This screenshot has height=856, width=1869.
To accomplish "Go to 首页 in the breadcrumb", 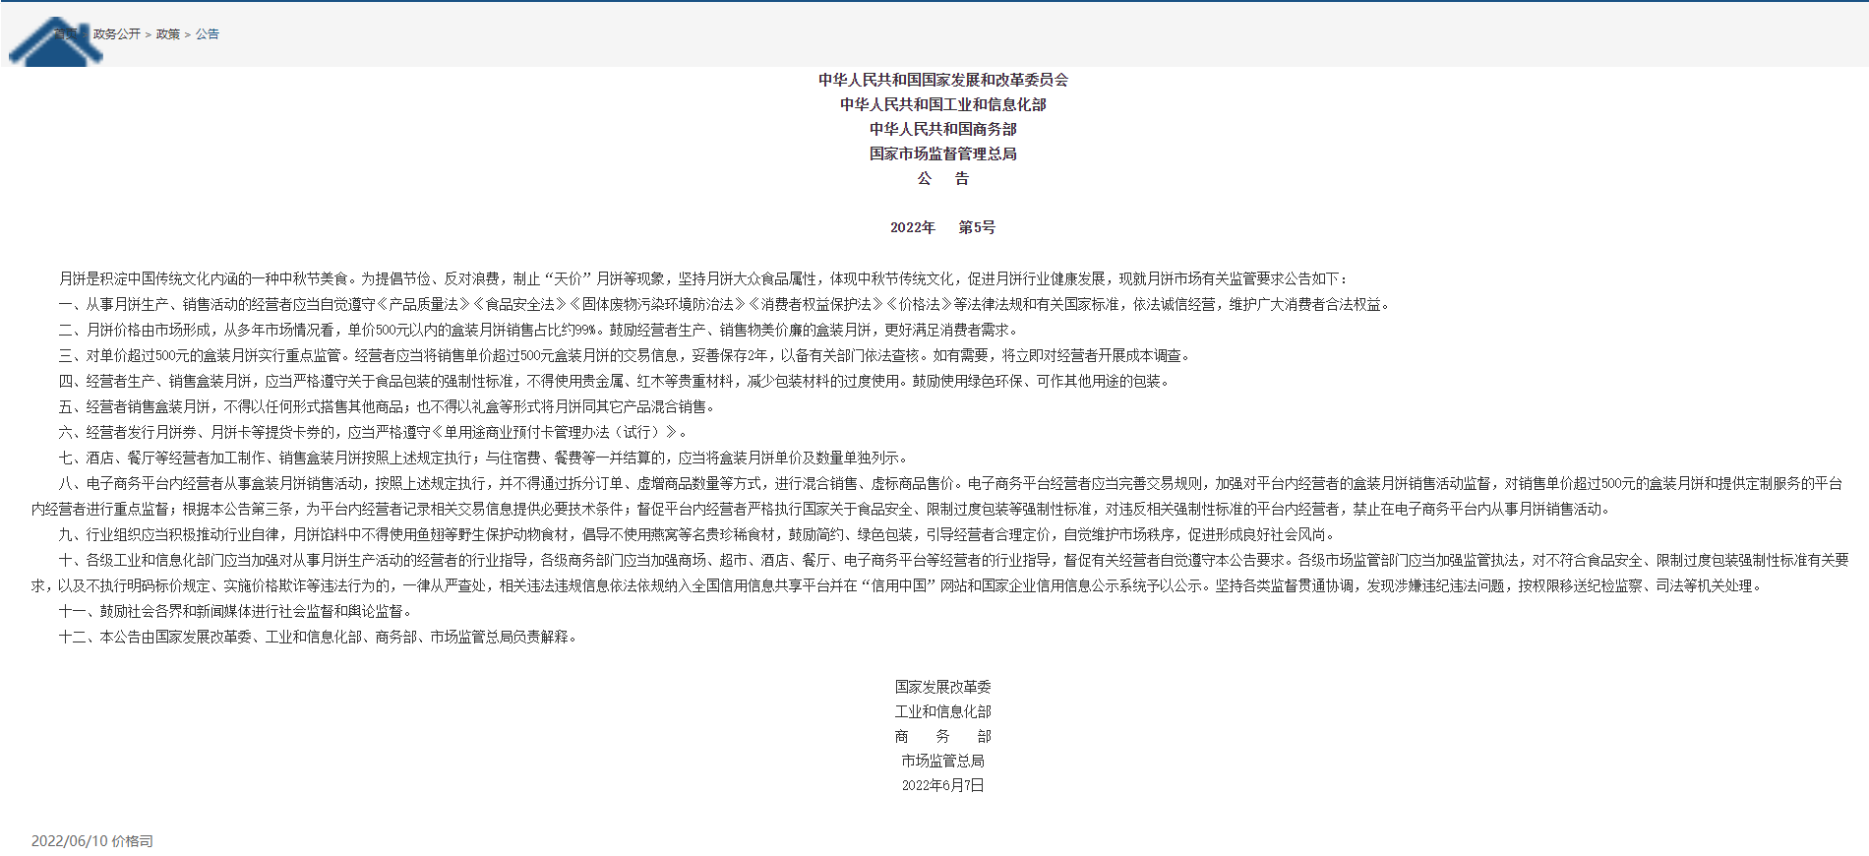I will (x=67, y=34).
